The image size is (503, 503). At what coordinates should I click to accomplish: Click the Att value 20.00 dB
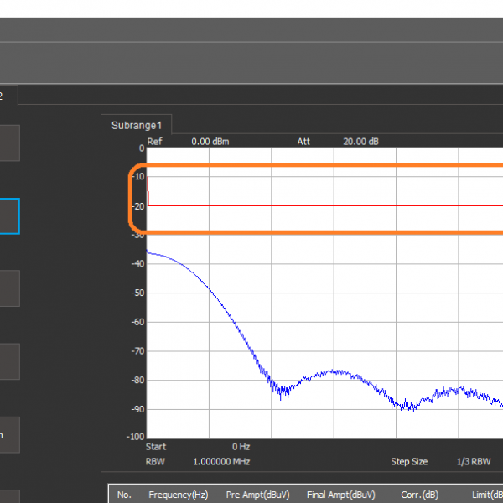(x=360, y=142)
